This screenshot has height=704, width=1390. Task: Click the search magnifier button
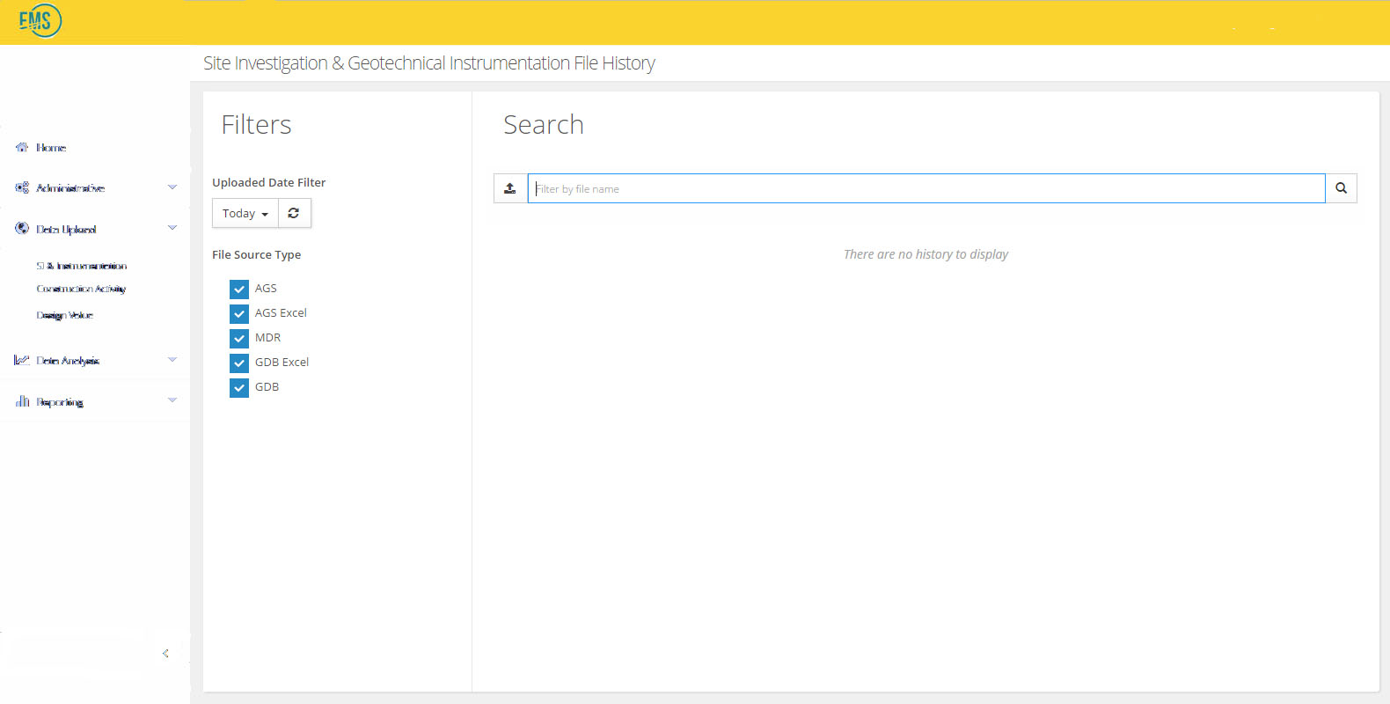coord(1341,188)
